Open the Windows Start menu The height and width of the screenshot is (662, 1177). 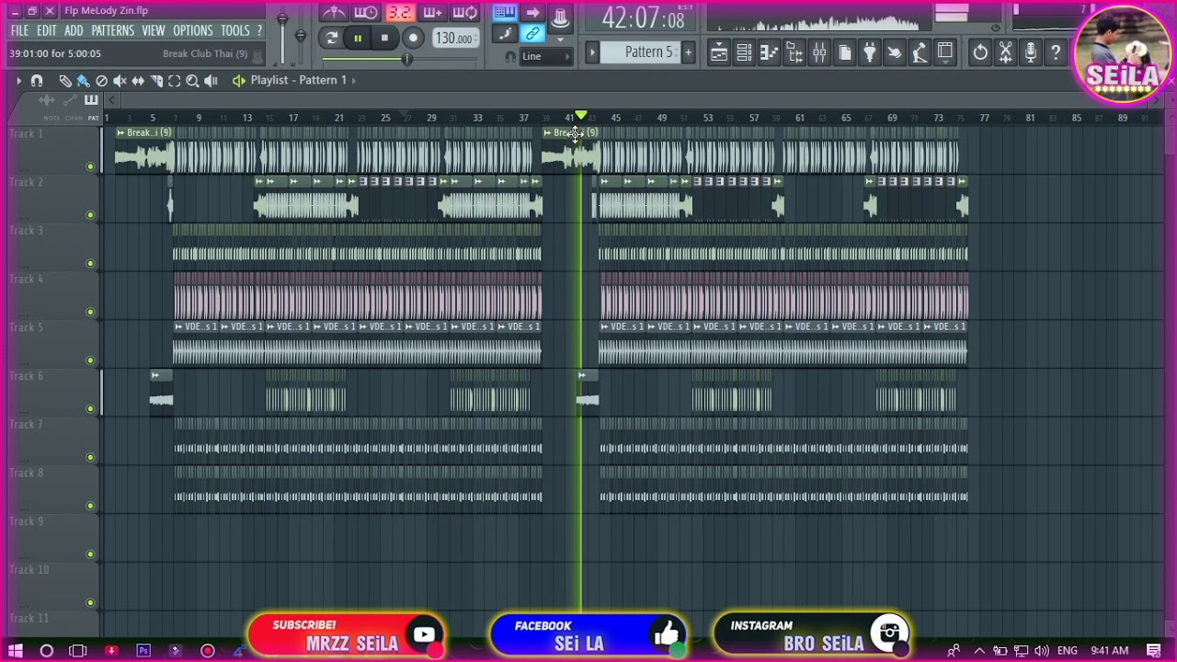[x=16, y=651]
